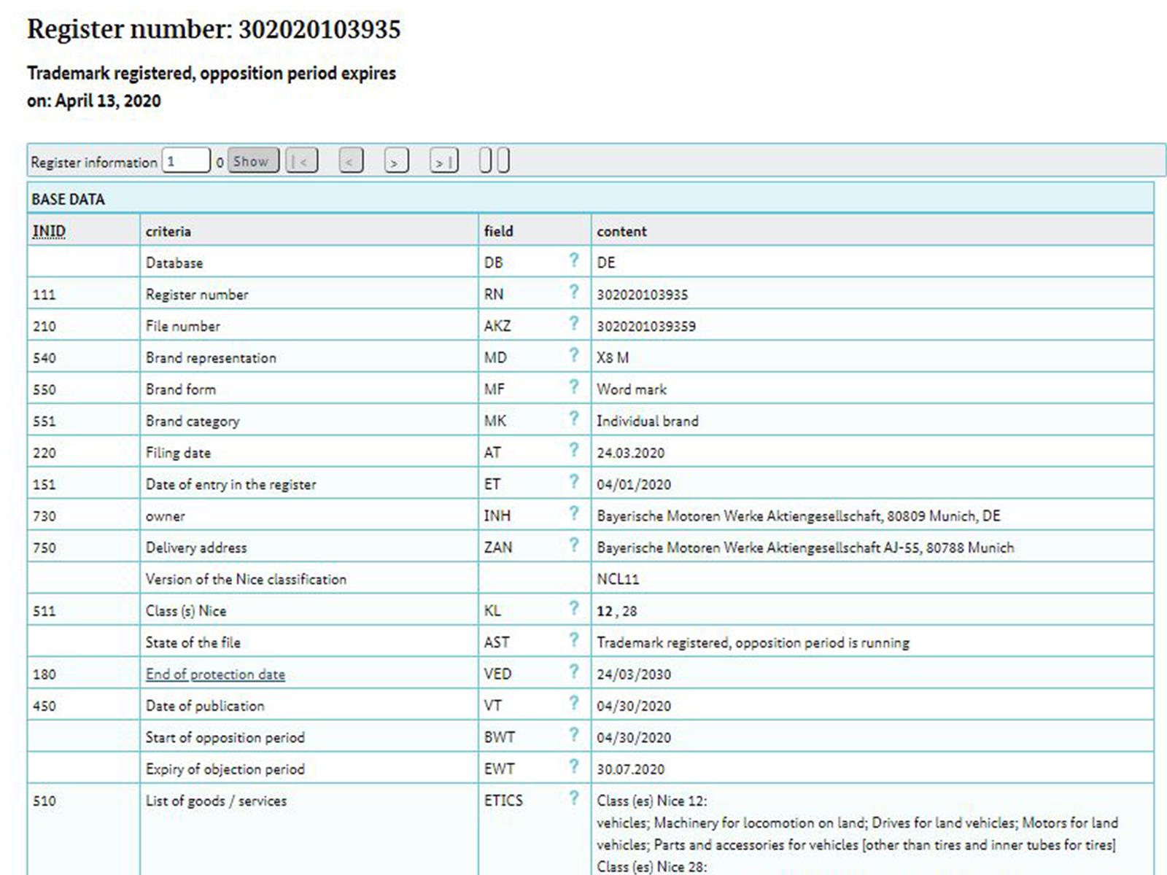Open help for Brand form MF field
1167x875 pixels.
574,387
